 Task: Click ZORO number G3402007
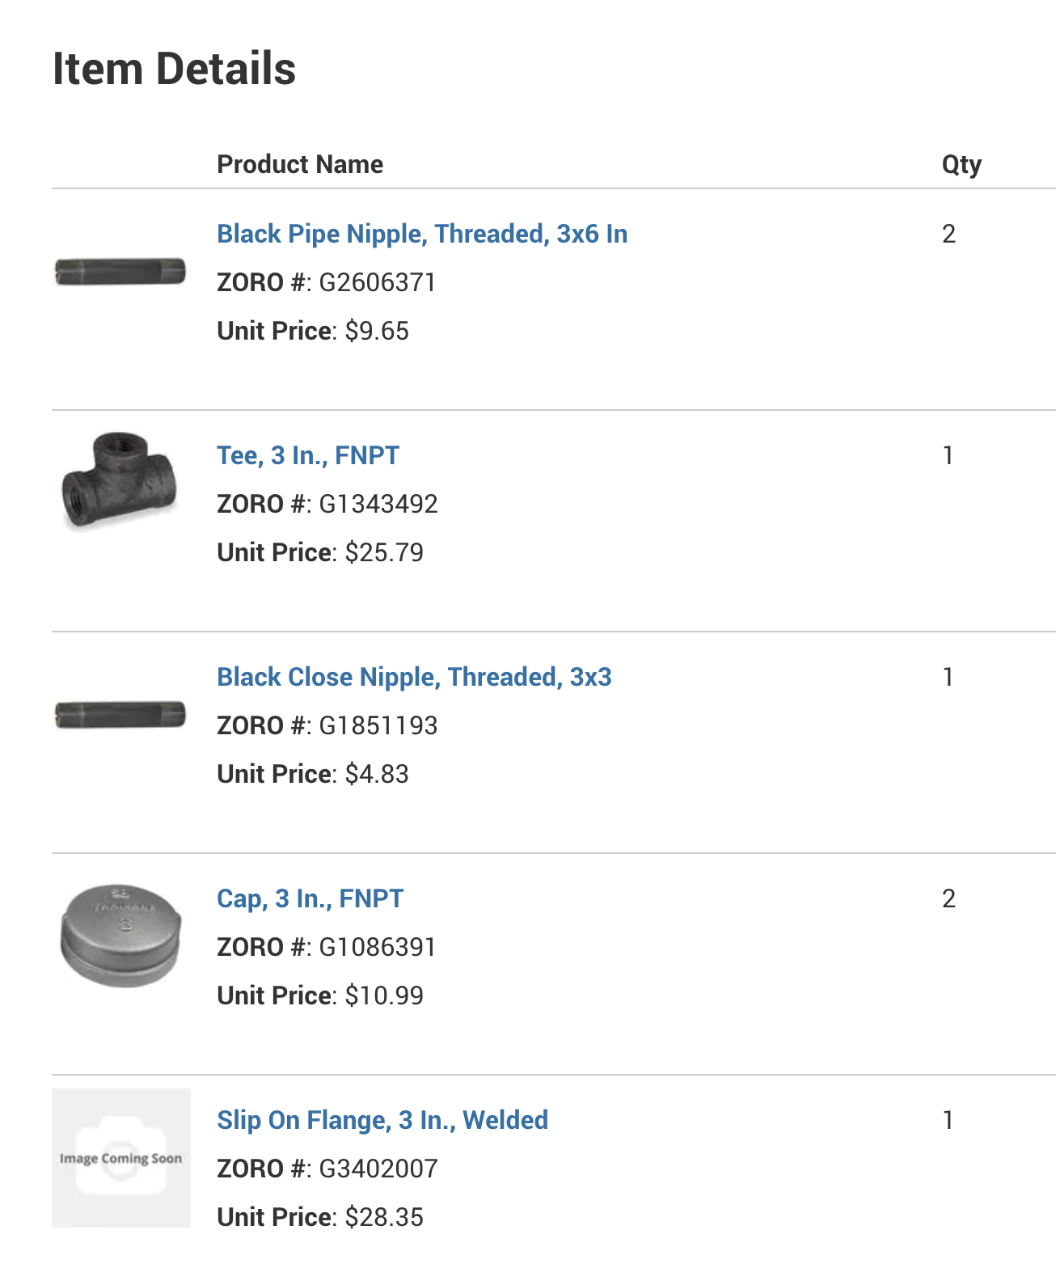pyautogui.click(x=378, y=1169)
